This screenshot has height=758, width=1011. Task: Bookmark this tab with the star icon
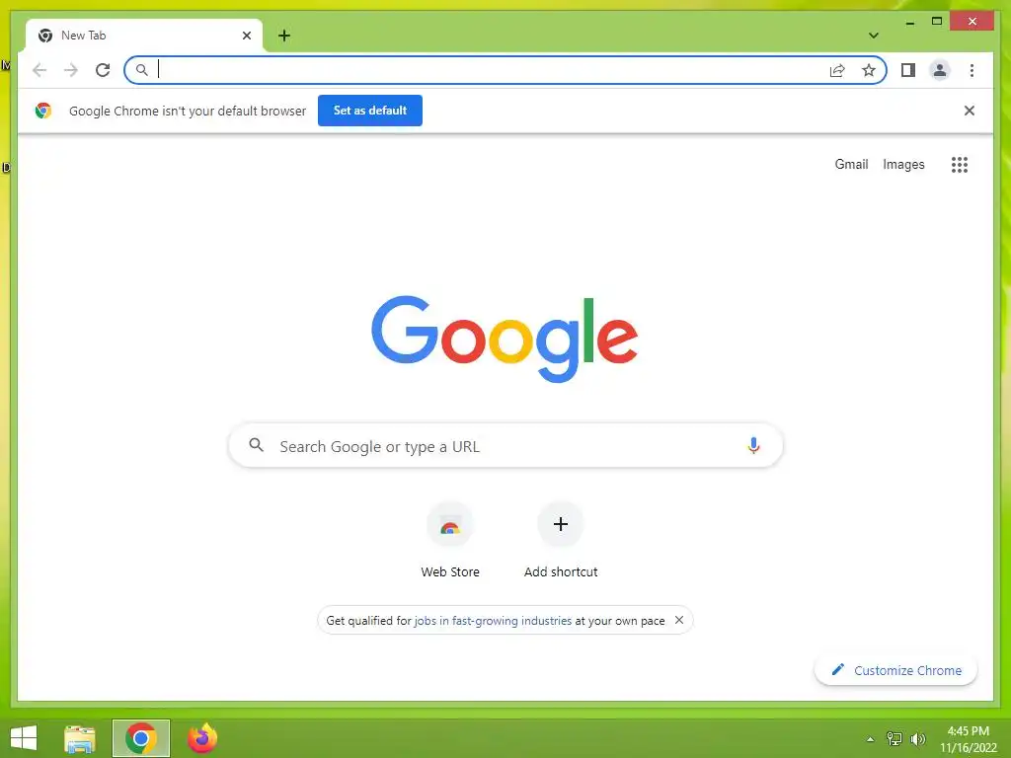point(869,70)
